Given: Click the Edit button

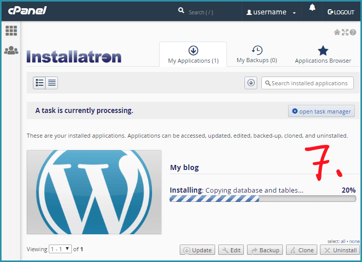Looking at the screenshot, I should (231, 250).
